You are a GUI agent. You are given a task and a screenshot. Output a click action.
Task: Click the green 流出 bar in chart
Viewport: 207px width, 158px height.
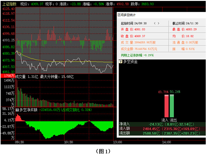coord(172,106)
